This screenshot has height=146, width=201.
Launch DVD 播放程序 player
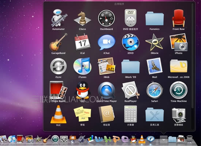click(x=130, y=18)
